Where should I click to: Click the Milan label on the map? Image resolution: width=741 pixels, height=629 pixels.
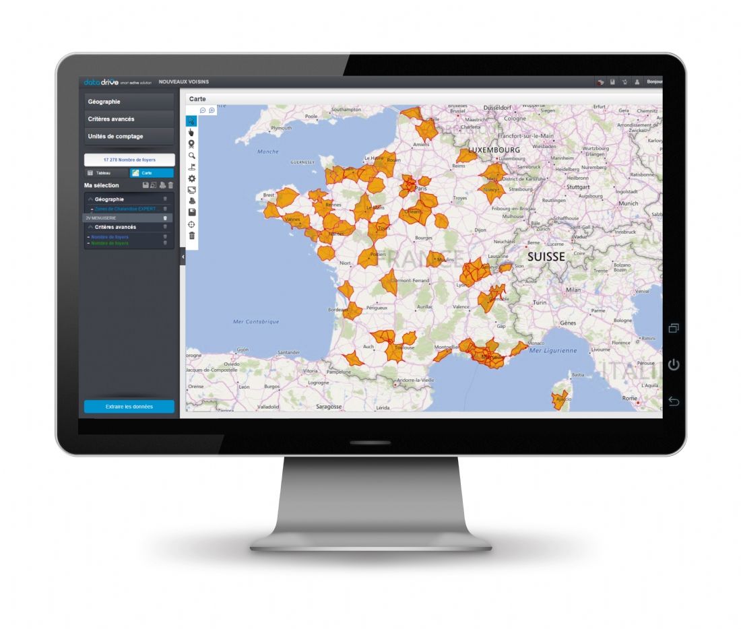pos(573,290)
